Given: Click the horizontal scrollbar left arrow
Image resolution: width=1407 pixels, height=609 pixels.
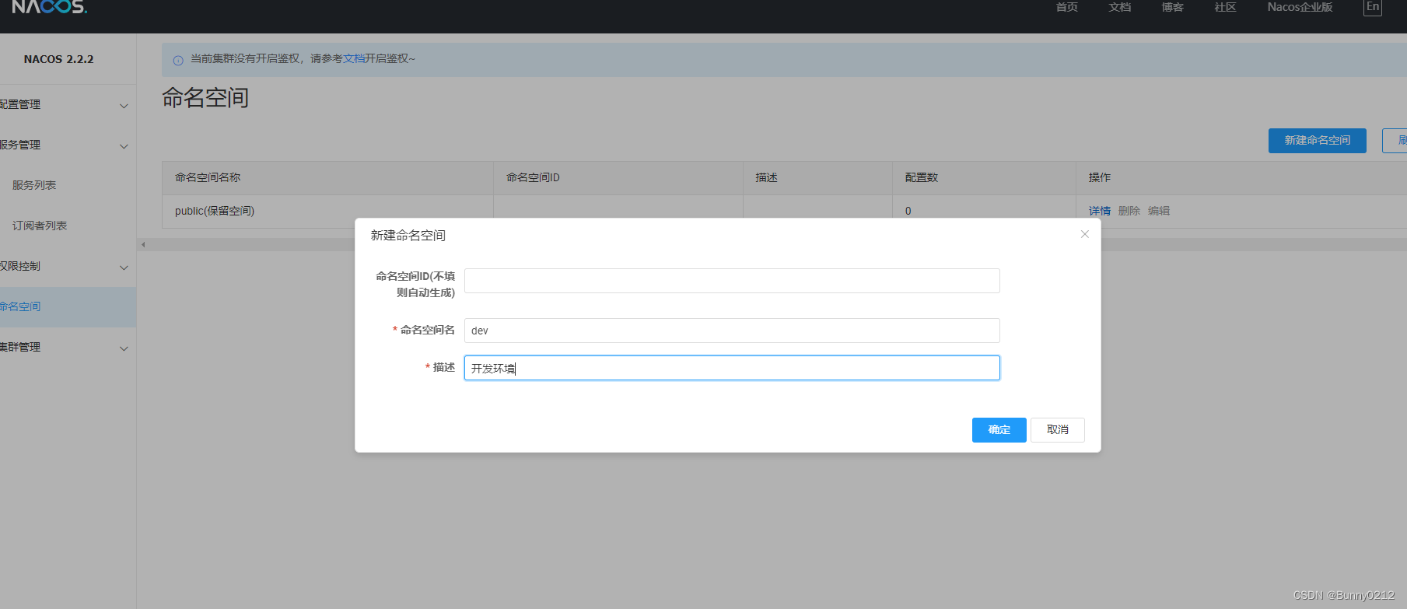Looking at the screenshot, I should 143,245.
